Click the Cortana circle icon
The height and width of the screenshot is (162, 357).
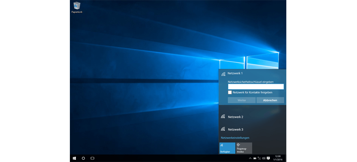point(83,158)
